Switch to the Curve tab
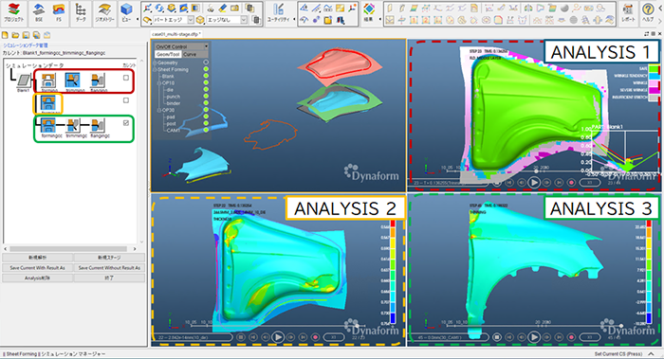Image resolution: width=664 pixels, height=359 pixels. (x=190, y=55)
